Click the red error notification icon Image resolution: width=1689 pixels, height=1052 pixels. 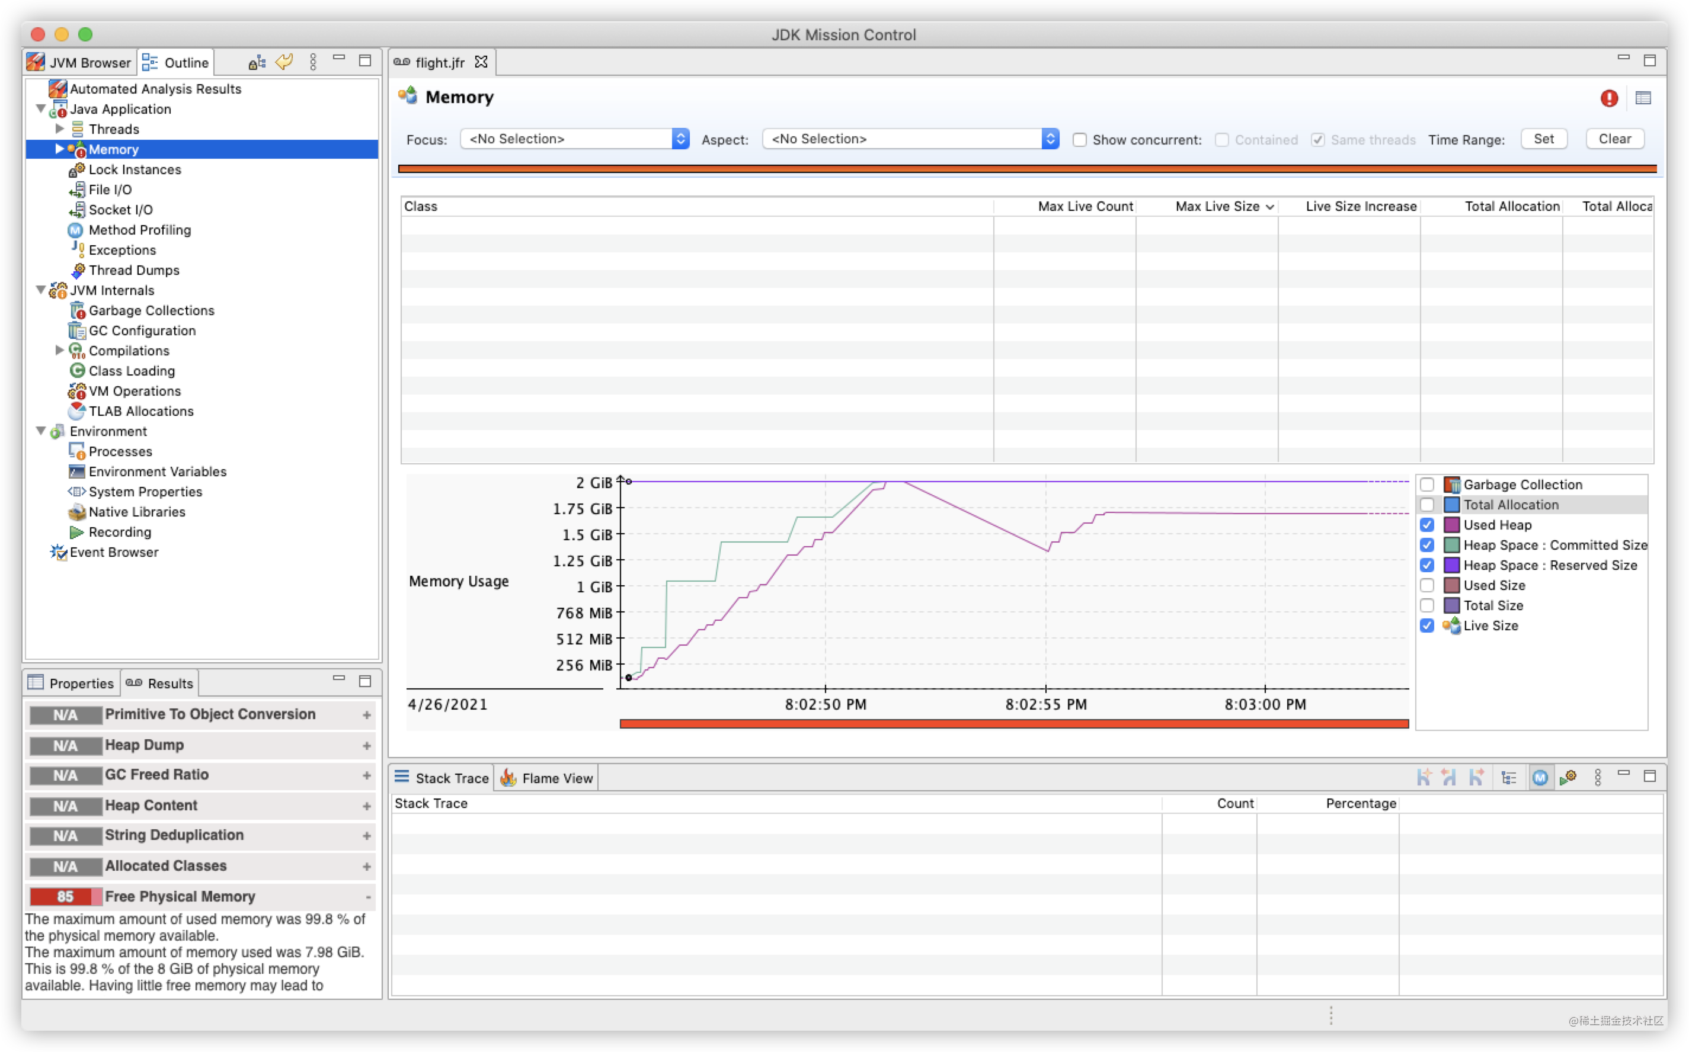click(x=1609, y=98)
